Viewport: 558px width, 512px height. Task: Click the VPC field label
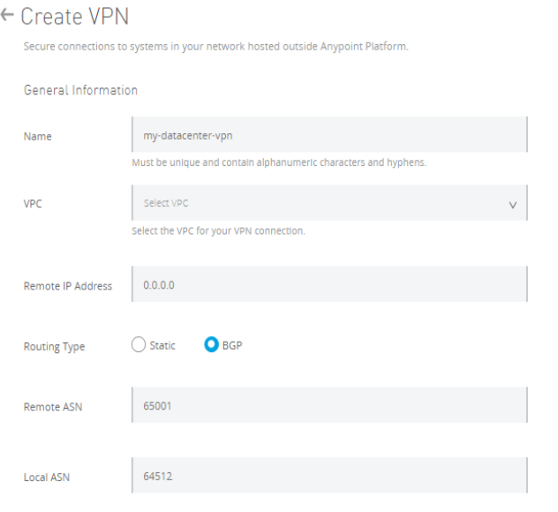pos(33,204)
